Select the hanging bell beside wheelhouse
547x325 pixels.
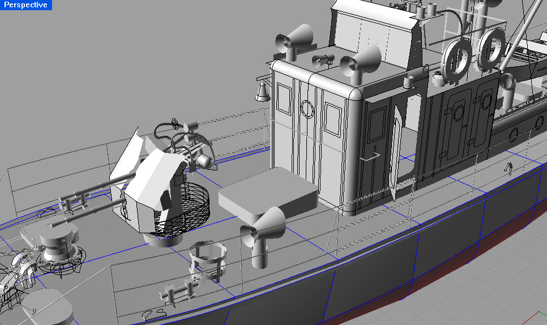pos(262,92)
